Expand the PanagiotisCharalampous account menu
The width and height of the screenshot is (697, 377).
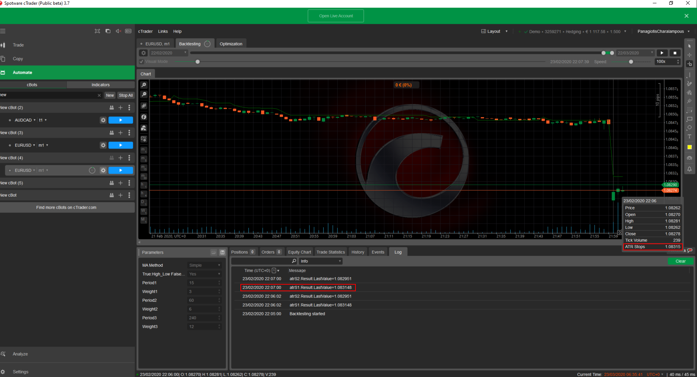coord(663,31)
